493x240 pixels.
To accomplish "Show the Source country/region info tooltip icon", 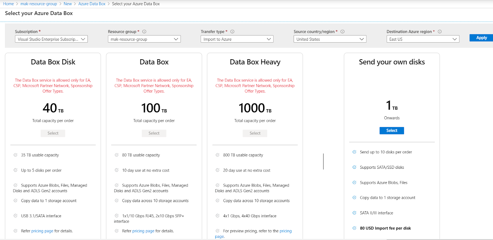I will pos(342,31).
